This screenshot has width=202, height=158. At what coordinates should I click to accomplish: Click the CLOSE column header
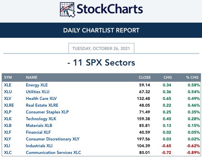coord(145,77)
